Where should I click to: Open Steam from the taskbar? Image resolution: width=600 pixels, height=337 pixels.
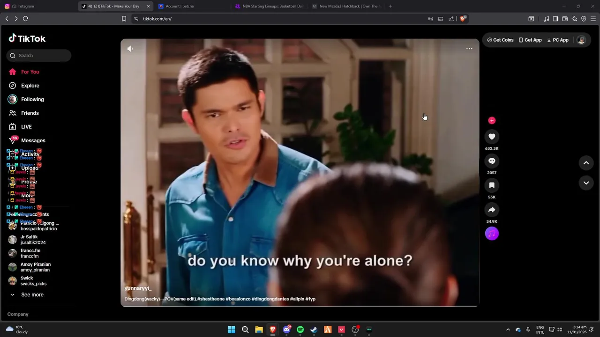point(314,330)
